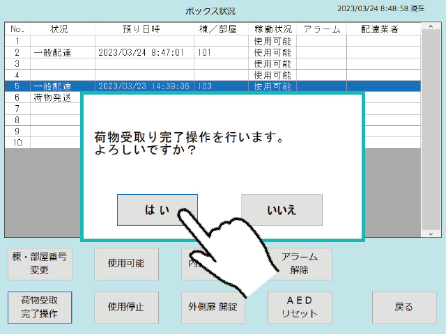Image resolution: width=446 pixels, height=334 pixels.
Task: Click the 配達業者 column header
Action: point(380,29)
